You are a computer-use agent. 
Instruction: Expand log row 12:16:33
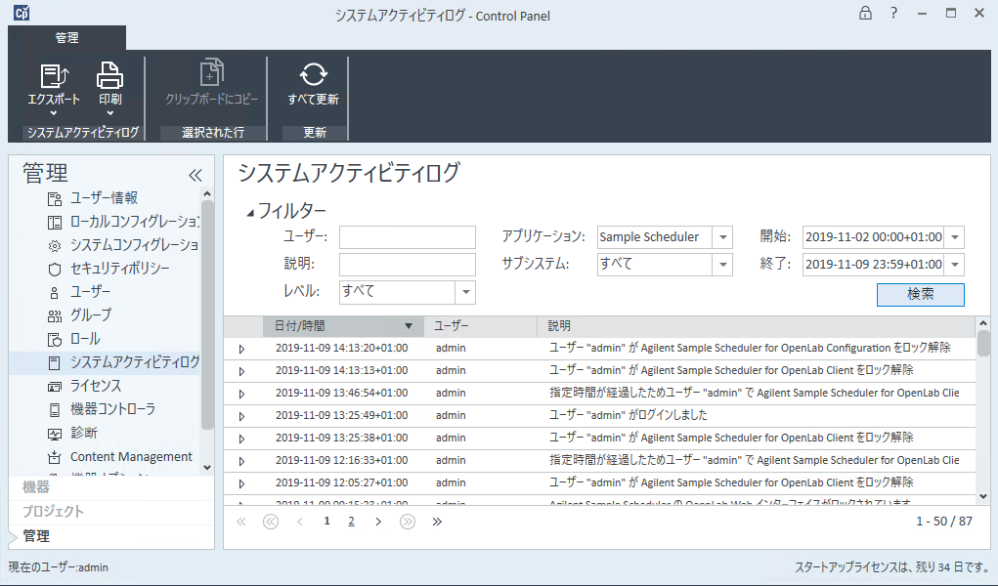point(241,461)
